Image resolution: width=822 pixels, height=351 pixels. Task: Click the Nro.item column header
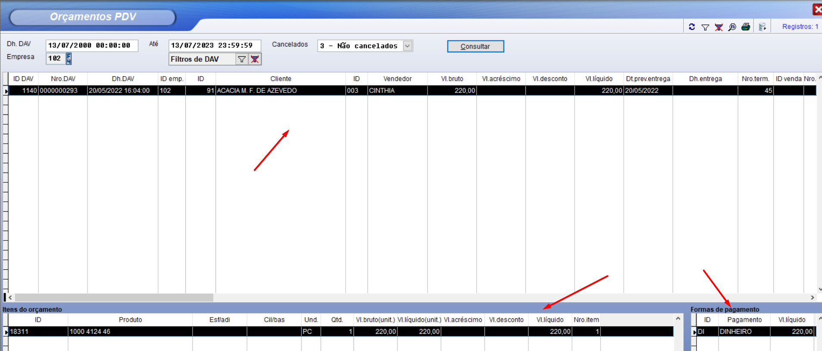[x=586, y=320]
